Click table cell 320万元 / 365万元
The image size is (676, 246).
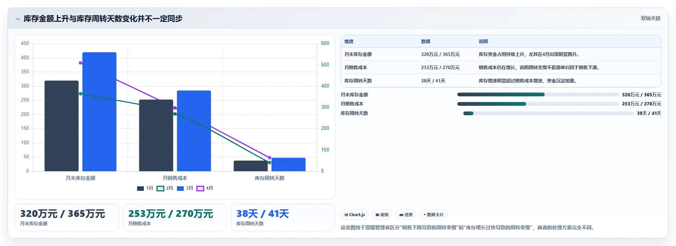[x=440, y=54]
